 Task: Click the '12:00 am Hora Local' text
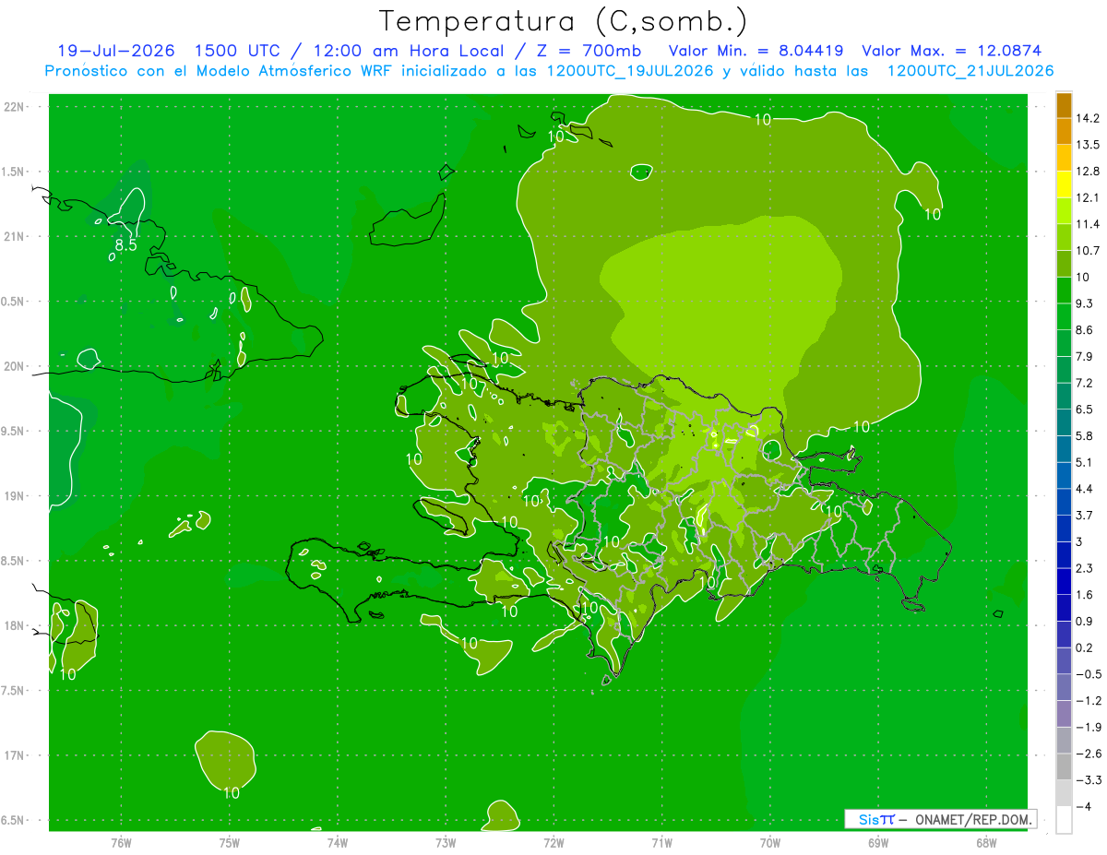click(x=407, y=51)
